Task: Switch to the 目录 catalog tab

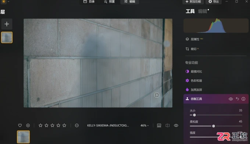Action: pos(89,1)
